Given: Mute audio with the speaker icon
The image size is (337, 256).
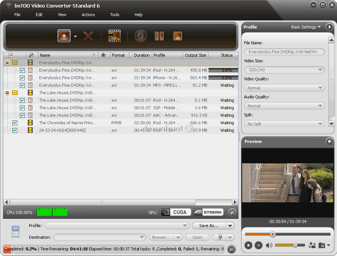Looking at the screenshot, I should (x=269, y=245).
